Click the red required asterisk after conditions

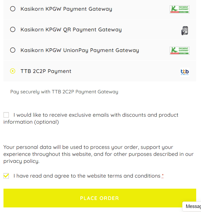(162, 176)
